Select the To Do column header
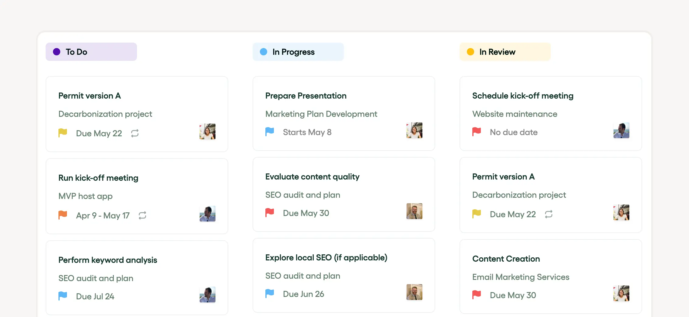The image size is (689, 317). 91,52
